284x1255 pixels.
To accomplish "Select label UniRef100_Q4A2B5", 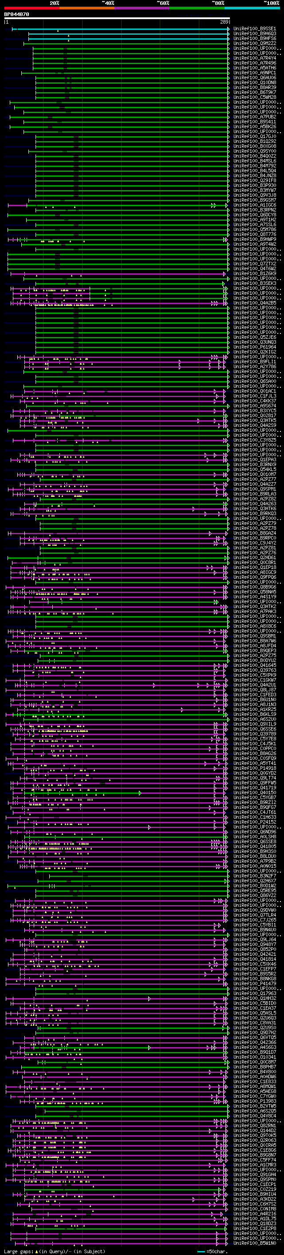I will point(255,303).
